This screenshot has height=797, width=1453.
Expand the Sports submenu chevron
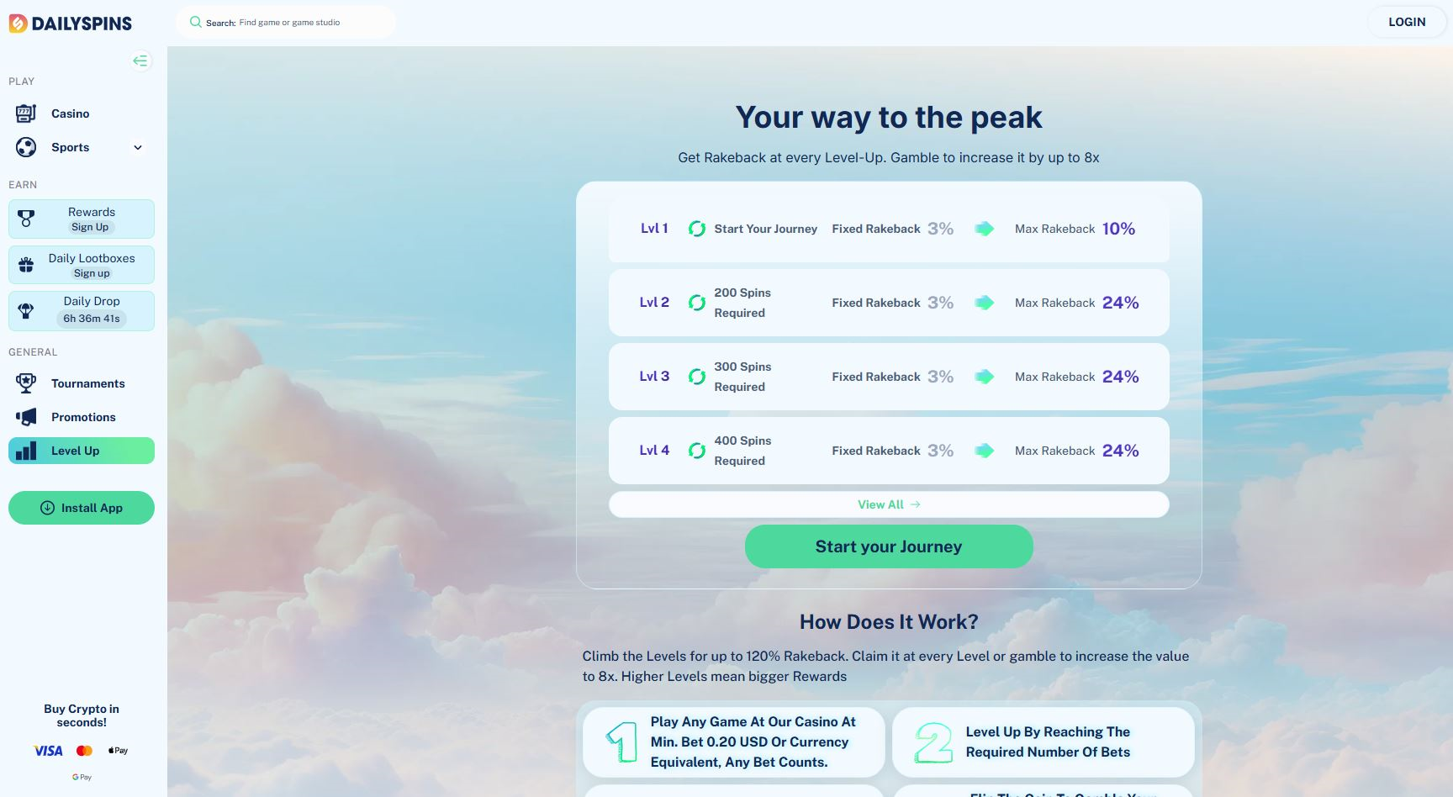138,147
